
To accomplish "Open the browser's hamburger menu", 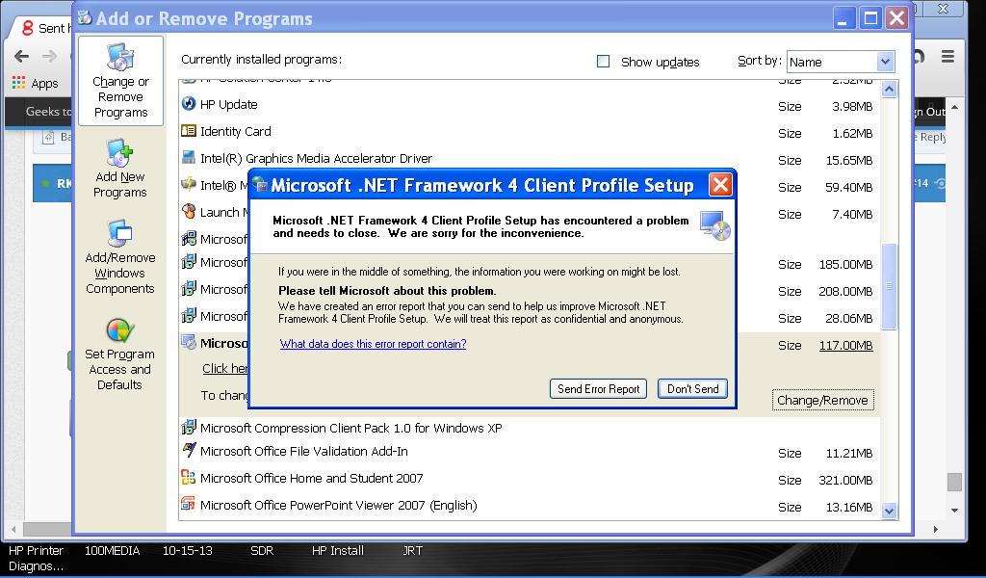I will (x=947, y=56).
